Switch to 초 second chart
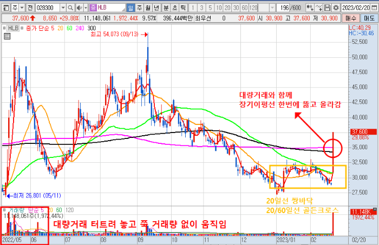 (x=175, y=8)
